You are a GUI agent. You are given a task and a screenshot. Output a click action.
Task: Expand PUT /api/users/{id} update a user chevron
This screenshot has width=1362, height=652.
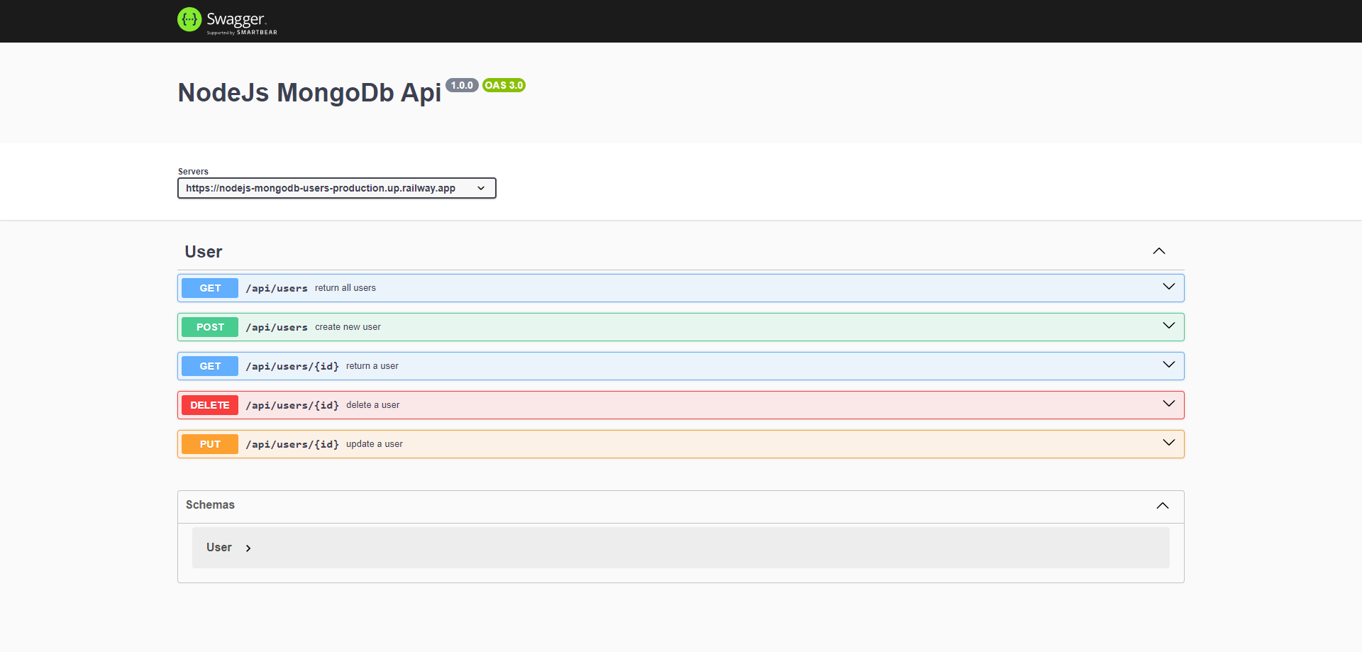pyautogui.click(x=1169, y=443)
